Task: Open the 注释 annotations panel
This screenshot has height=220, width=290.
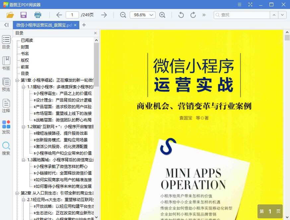Action: click(6, 106)
